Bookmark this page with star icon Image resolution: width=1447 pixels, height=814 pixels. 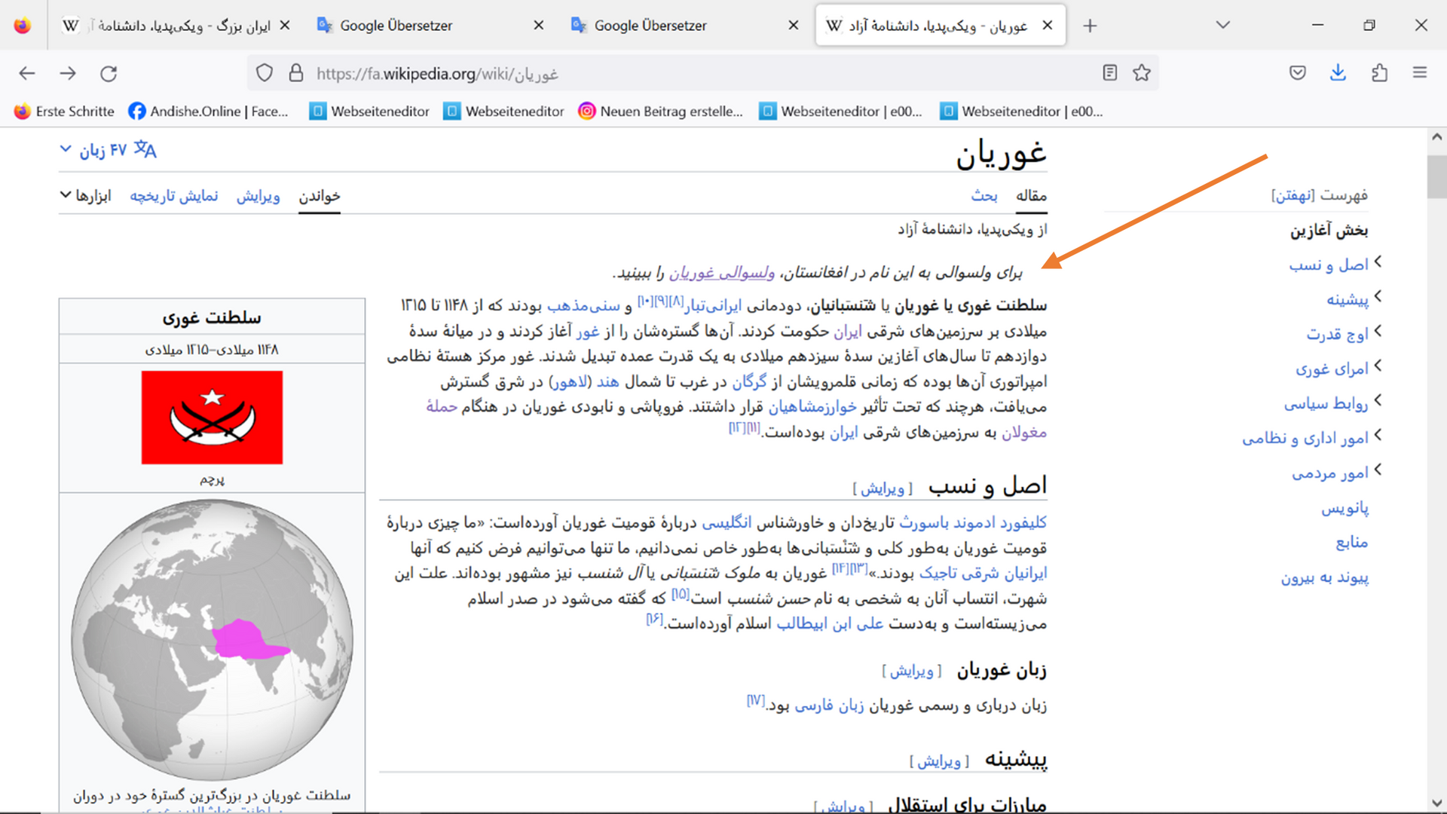click(x=1141, y=73)
